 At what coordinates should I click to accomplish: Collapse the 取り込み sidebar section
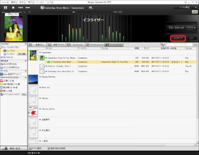(26, 61)
